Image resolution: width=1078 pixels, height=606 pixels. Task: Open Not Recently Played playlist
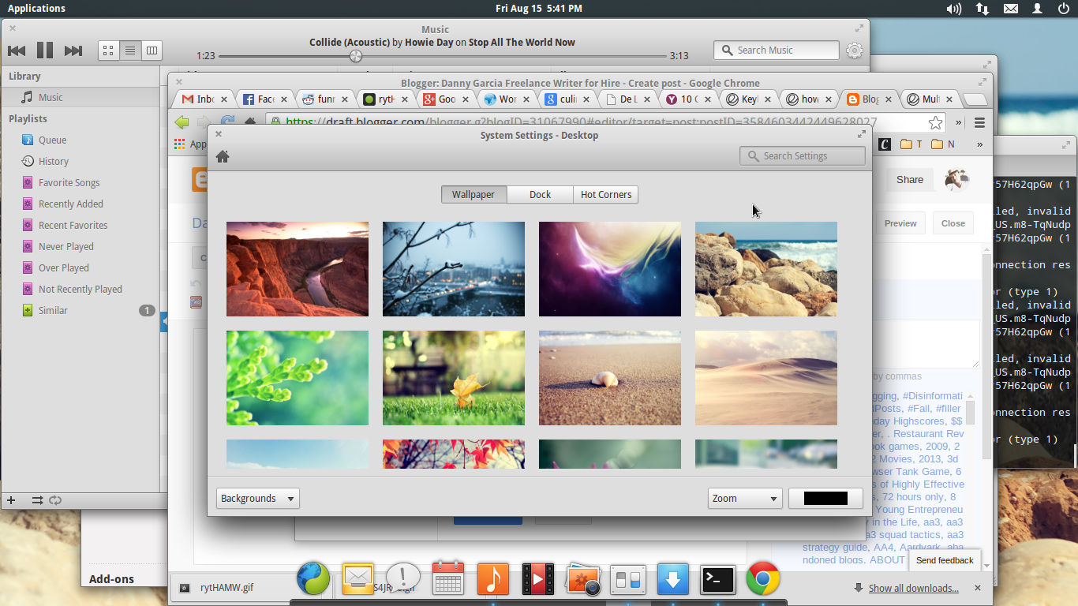pos(80,289)
